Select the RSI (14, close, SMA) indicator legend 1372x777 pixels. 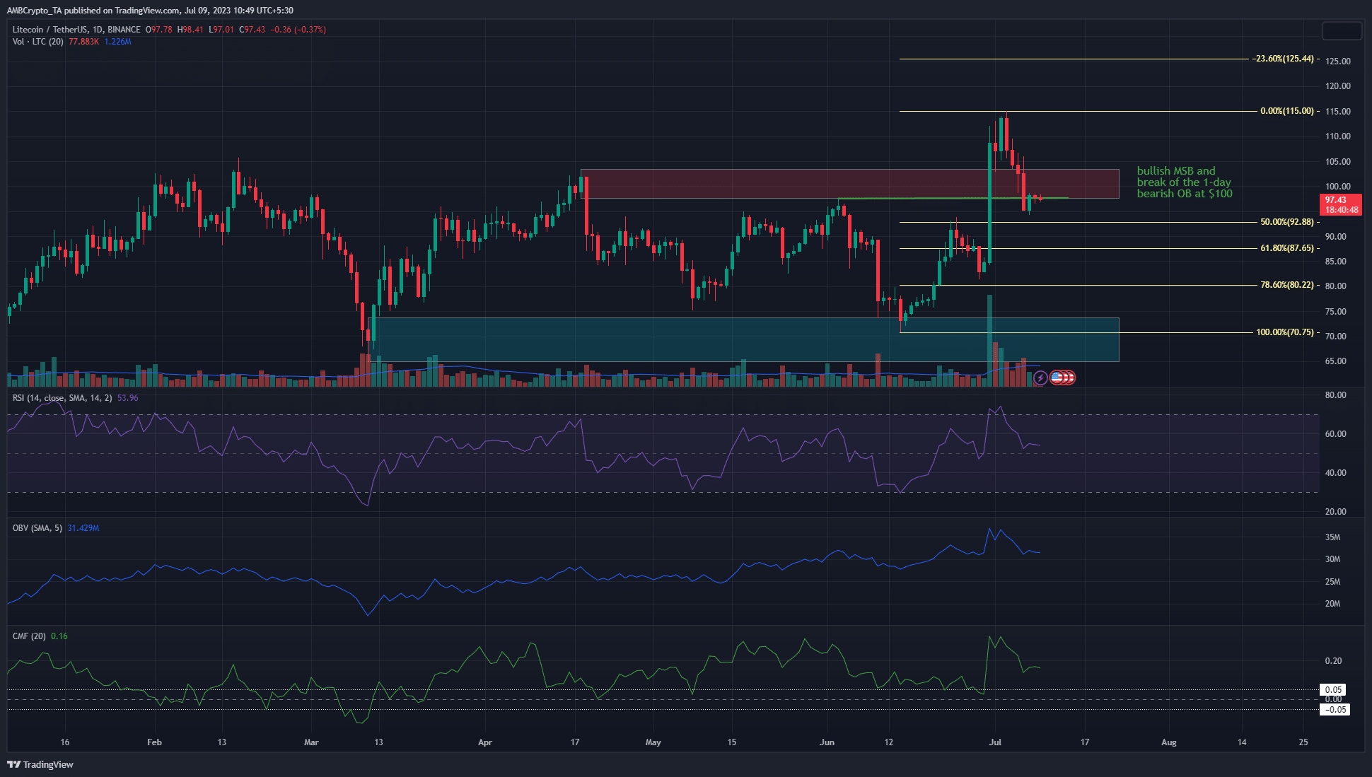tap(62, 398)
